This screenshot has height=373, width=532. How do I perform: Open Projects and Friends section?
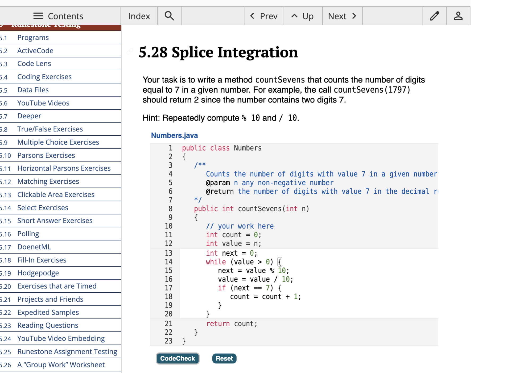point(50,299)
